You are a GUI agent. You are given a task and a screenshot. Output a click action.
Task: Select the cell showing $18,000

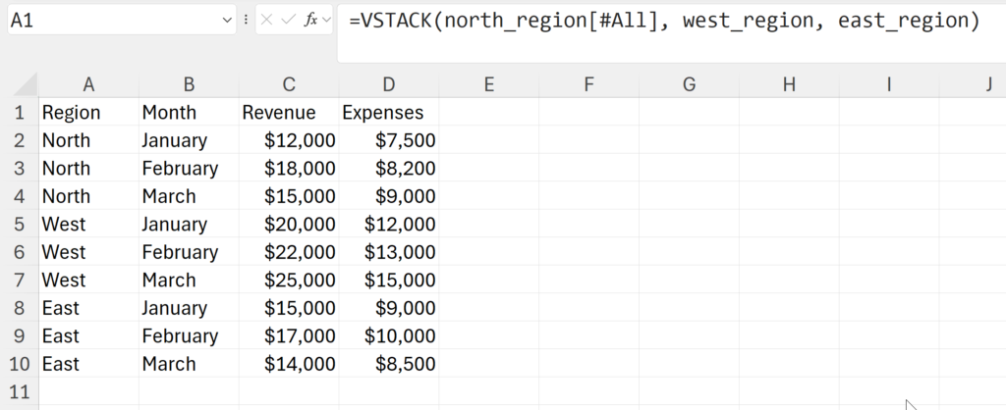point(289,169)
